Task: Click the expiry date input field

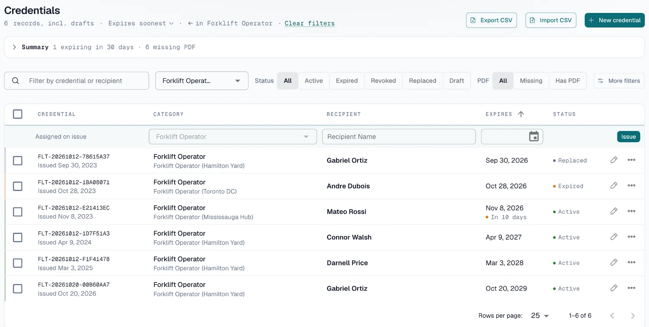Action: point(512,136)
